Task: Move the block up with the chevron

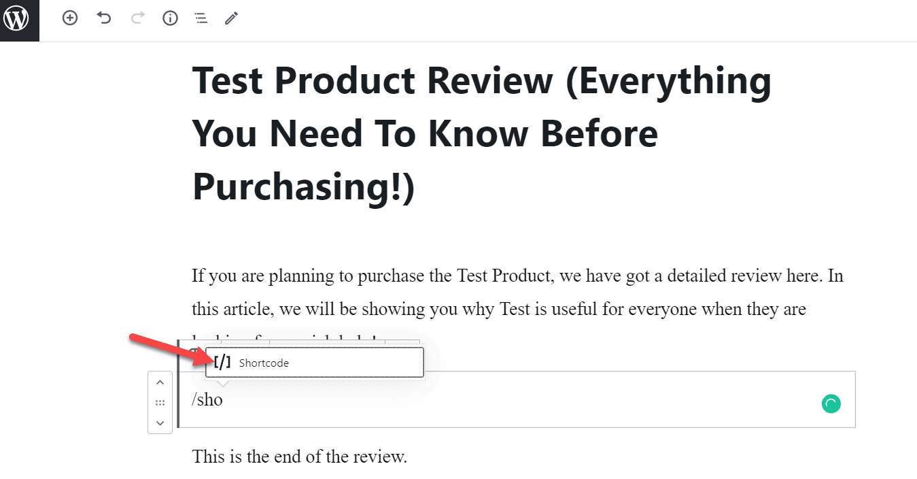Action: [160, 382]
